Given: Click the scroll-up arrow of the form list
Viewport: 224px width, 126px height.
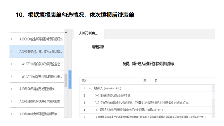Looking at the screenshot, I should (66, 33).
